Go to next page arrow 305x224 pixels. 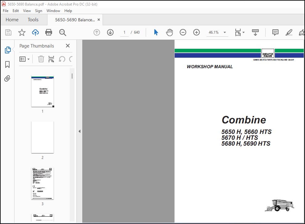[x=110, y=32]
